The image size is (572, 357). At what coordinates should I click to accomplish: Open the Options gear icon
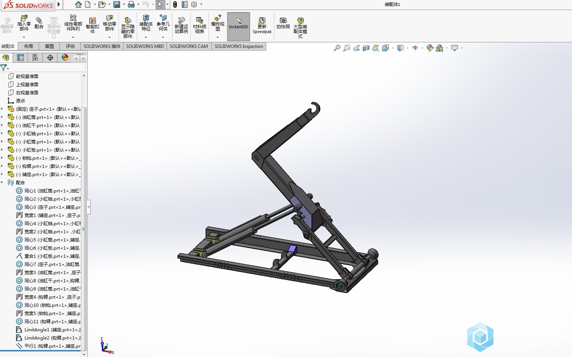click(x=194, y=4)
